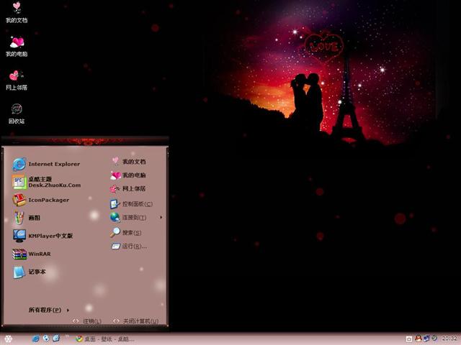Click the 注销(L) log off button
This screenshot has width=461, height=345.
[87, 321]
